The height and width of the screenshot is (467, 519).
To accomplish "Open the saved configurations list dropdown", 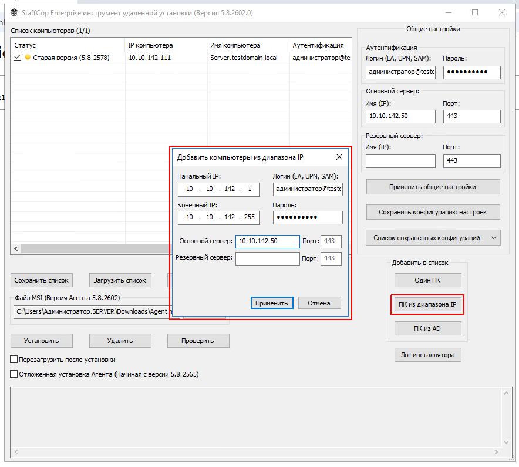I will click(x=433, y=238).
